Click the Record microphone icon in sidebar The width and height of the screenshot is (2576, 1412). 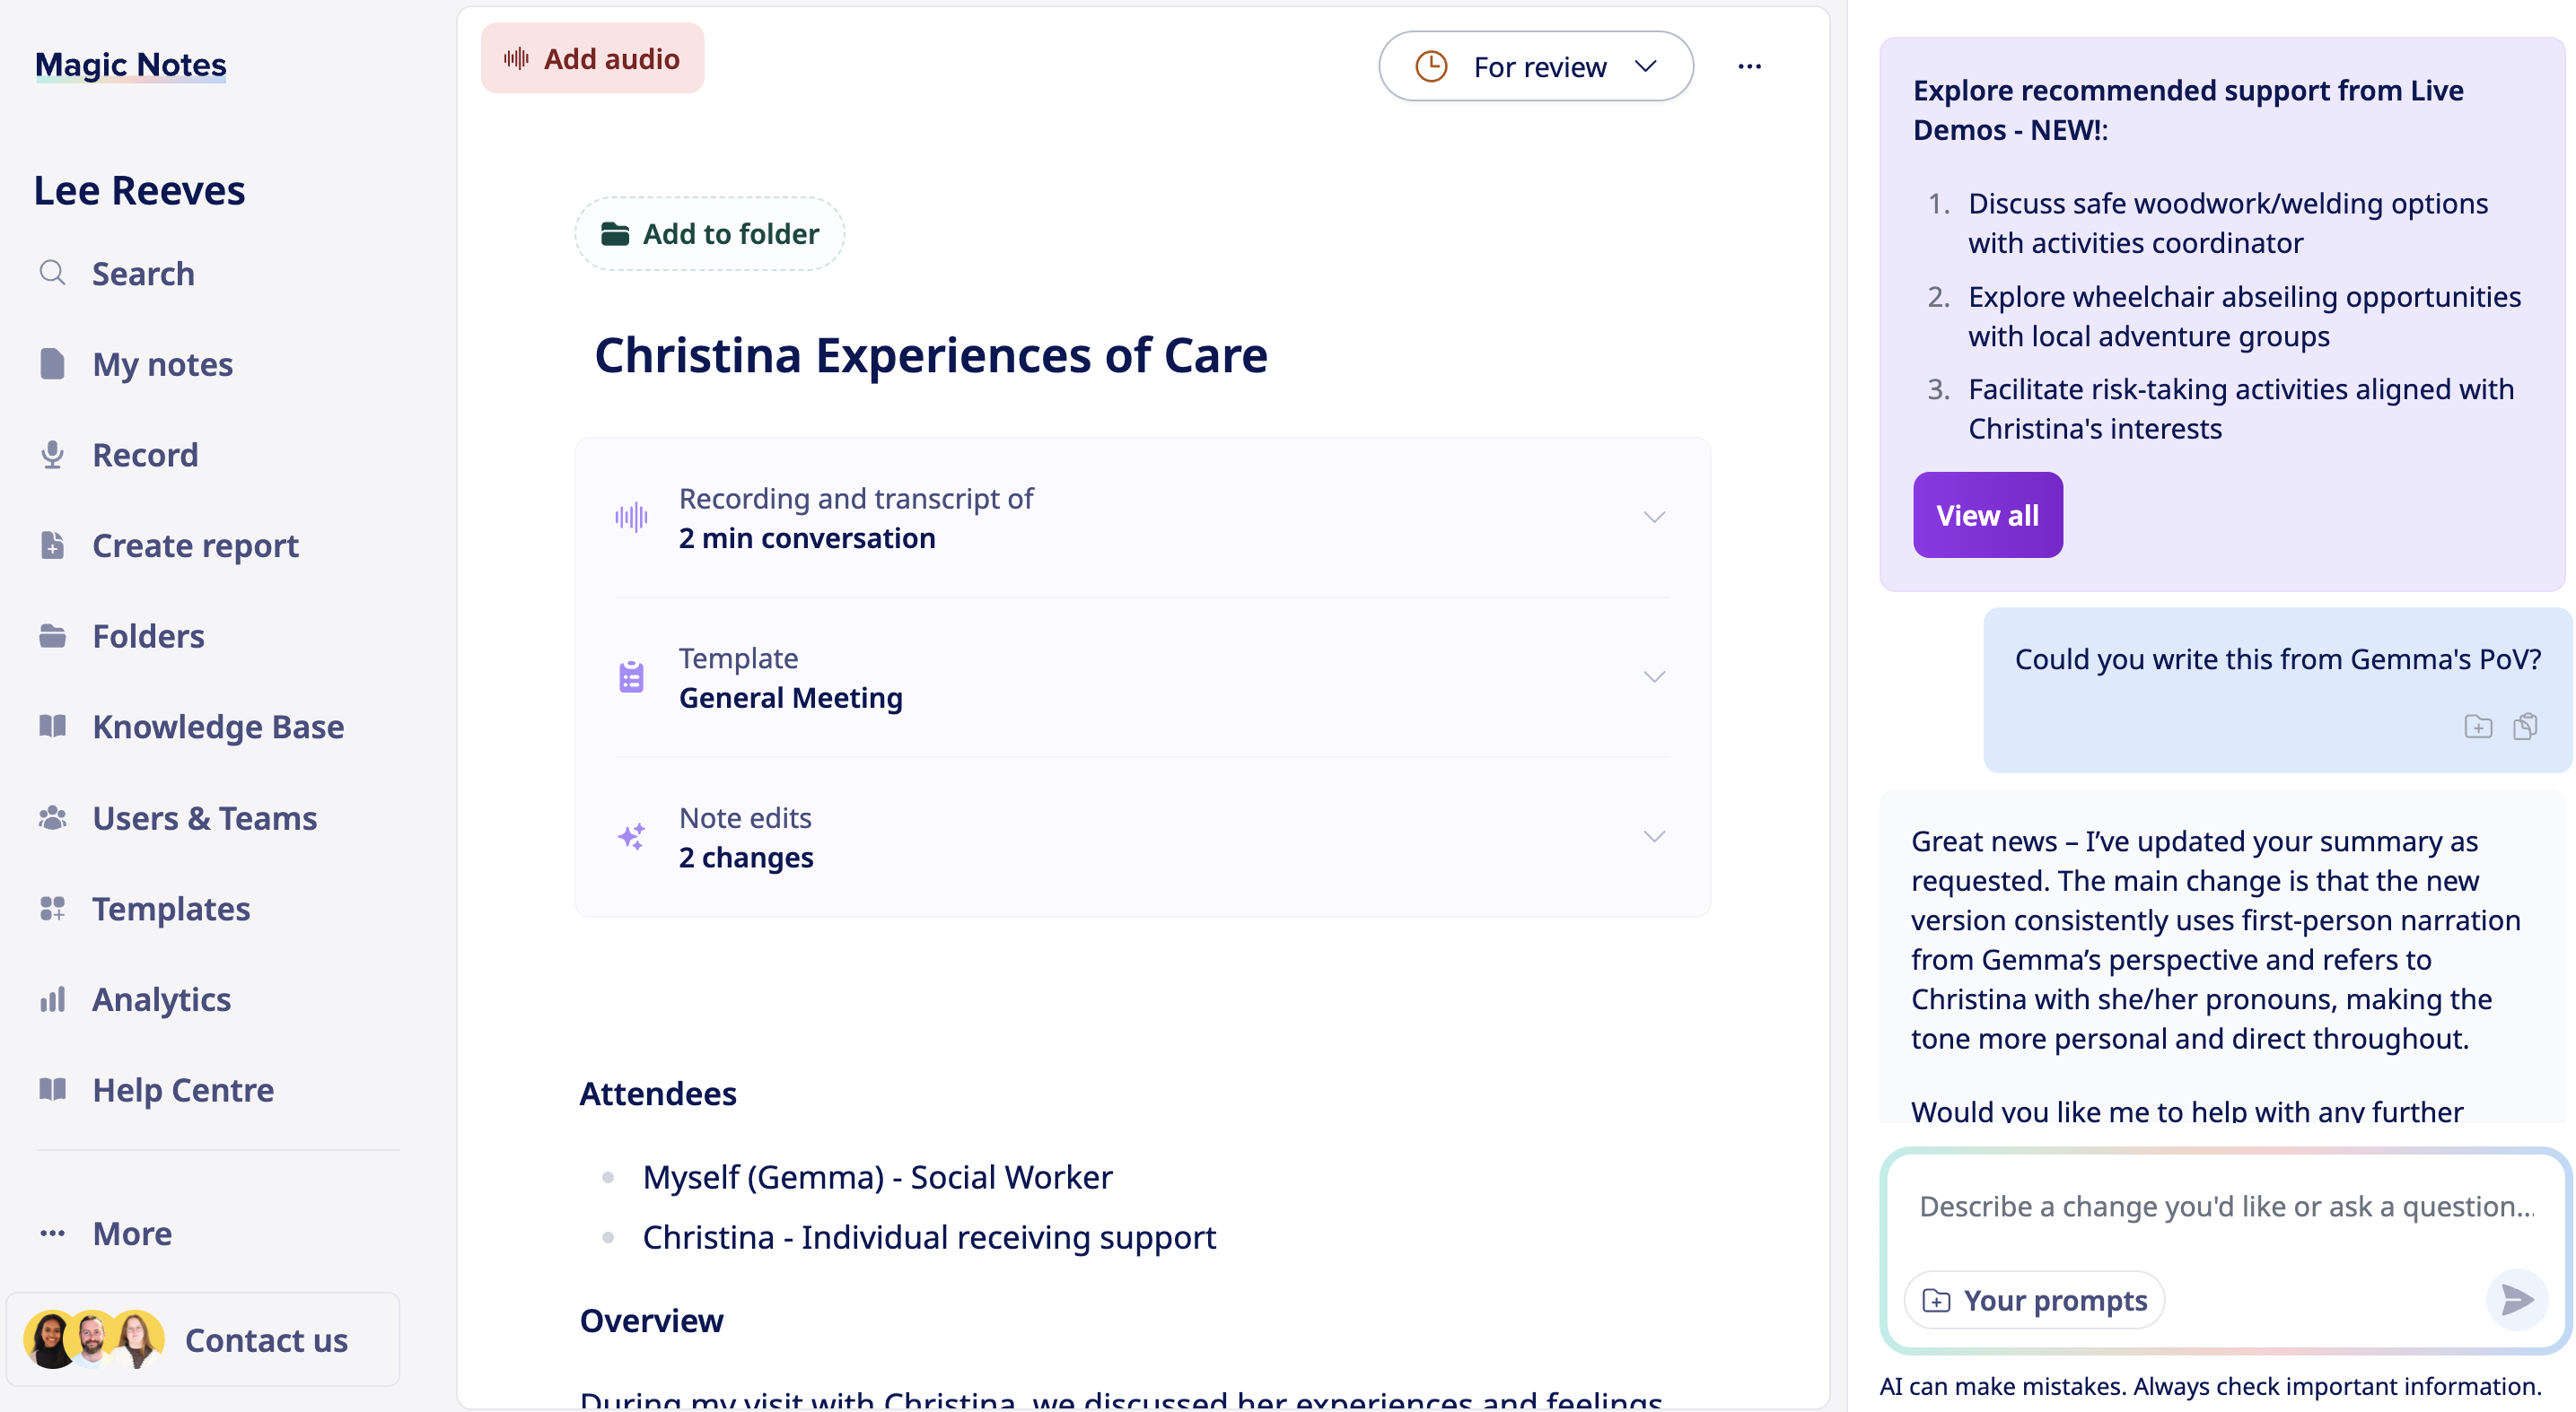coord(52,456)
